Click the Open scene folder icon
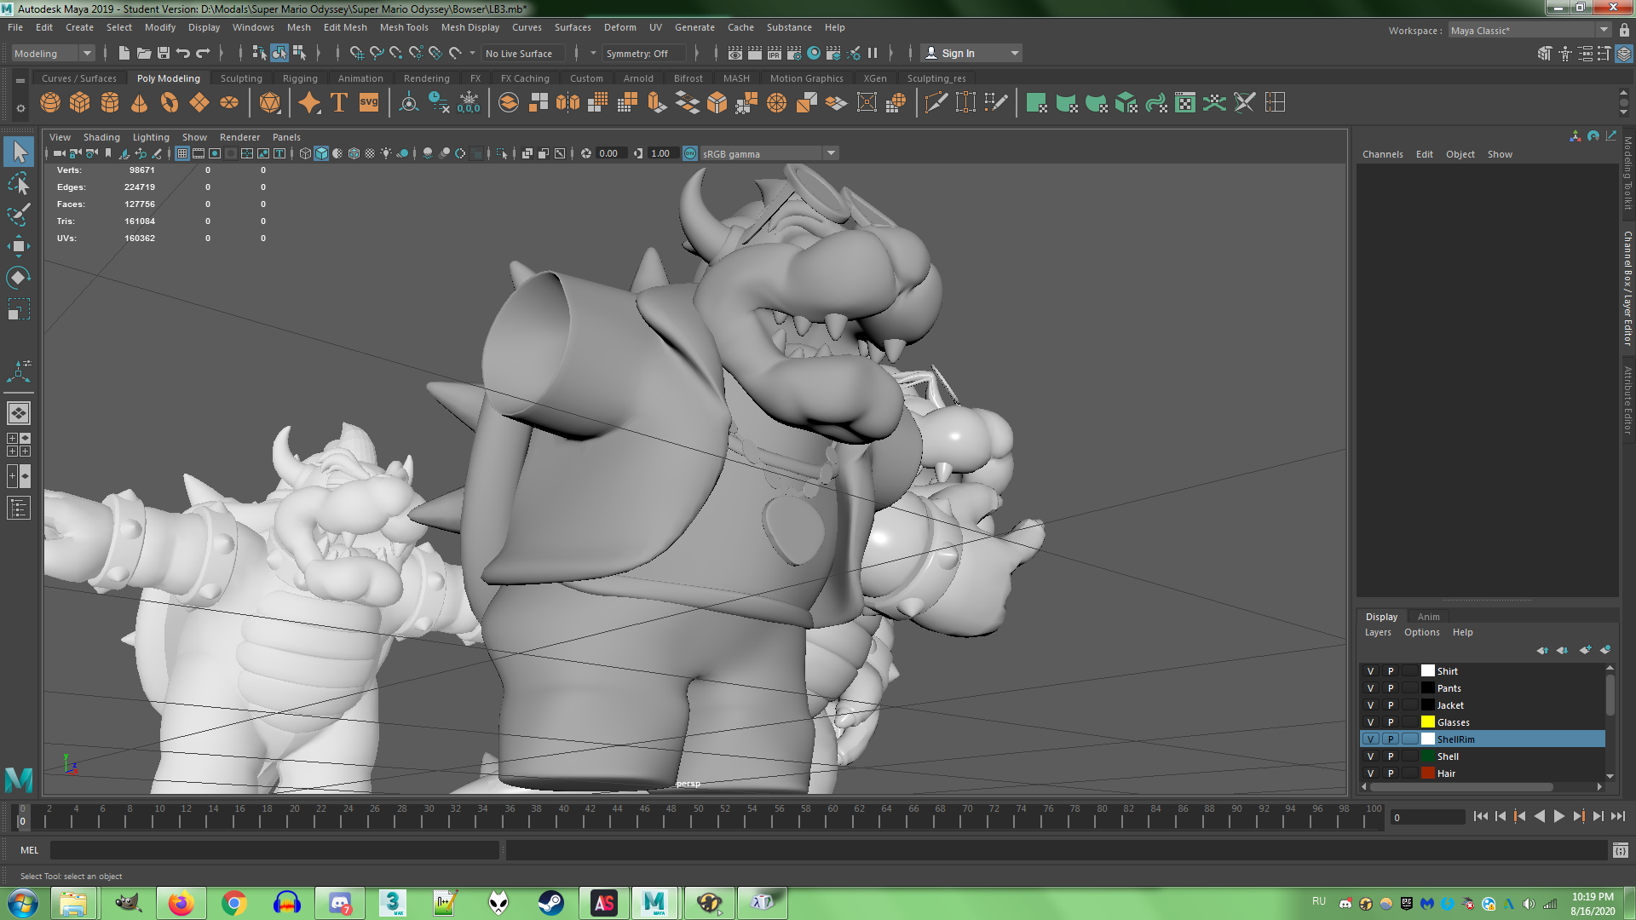Image resolution: width=1636 pixels, height=920 pixels. click(x=144, y=53)
